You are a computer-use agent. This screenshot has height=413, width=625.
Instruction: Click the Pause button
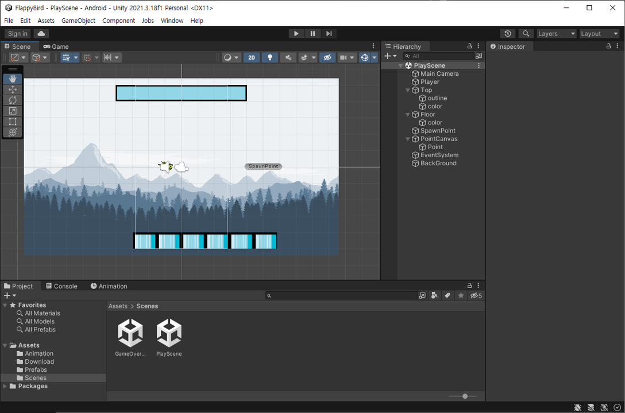312,34
